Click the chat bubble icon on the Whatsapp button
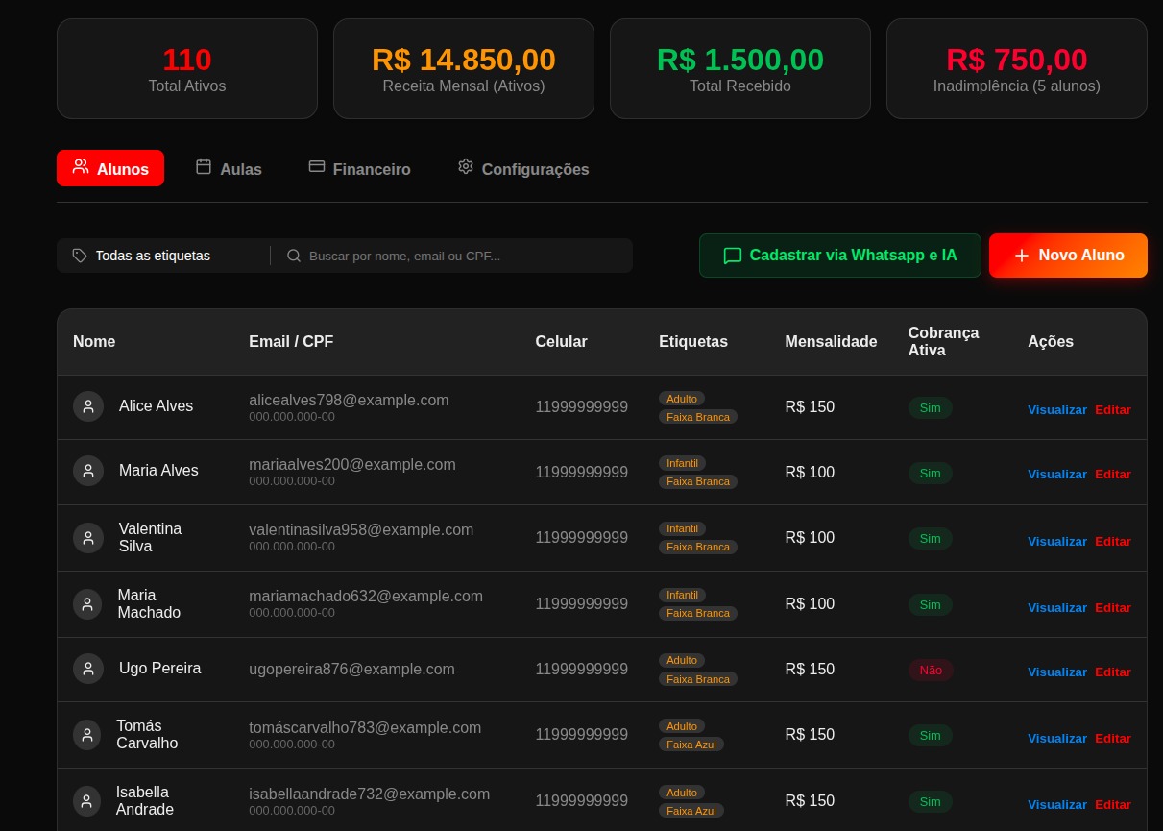Image resolution: width=1163 pixels, height=831 pixels. coord(733,256)
